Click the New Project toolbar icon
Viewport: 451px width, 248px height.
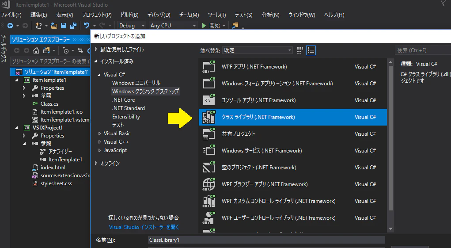tap(38, 26)
